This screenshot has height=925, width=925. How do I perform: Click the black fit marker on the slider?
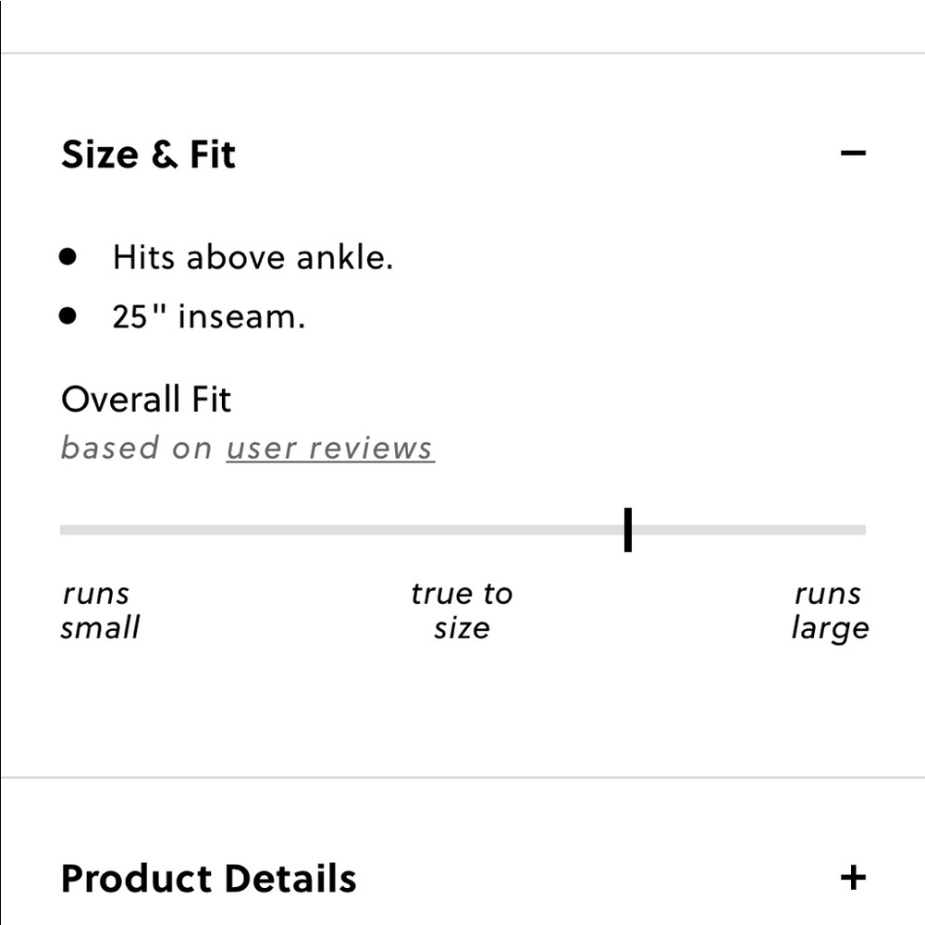[x=628, y=529]
